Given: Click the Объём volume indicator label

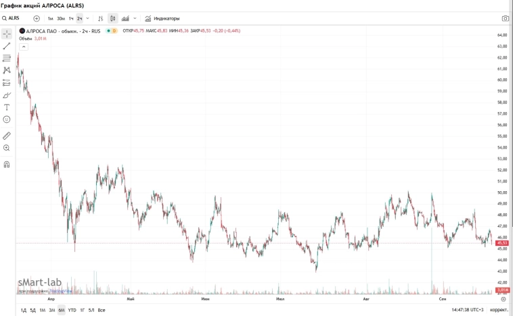Looking at the screenshot, I should (x=26, y=38).
